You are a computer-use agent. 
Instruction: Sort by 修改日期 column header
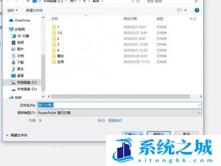pyautogui.click(x=130, y=19)
